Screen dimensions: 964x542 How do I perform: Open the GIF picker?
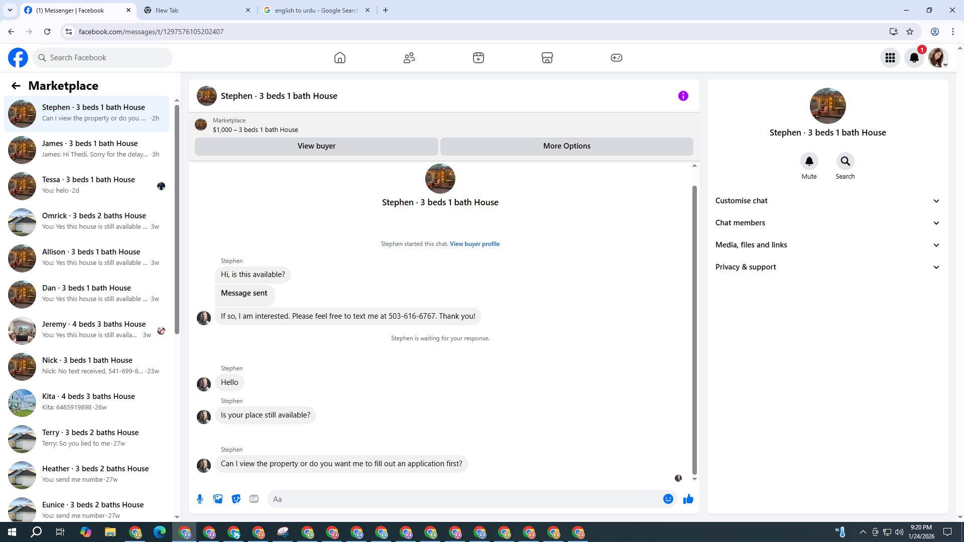click(254, 499)
